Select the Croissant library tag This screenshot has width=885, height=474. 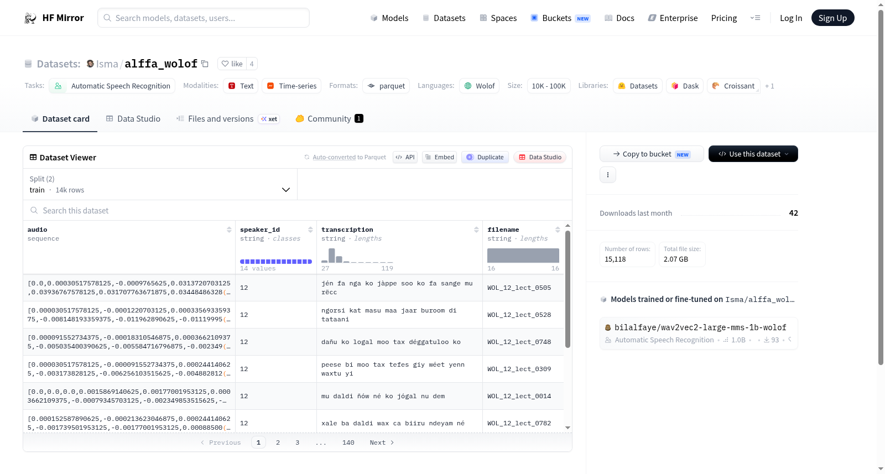(733, 86)
